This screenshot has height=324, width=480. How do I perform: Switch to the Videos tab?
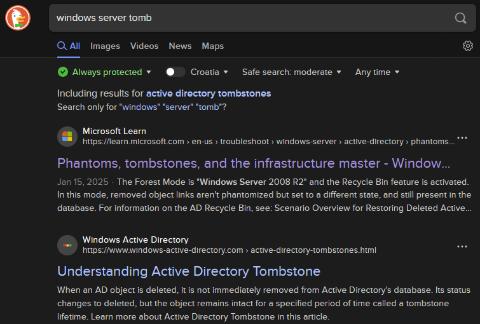[144, 46]
